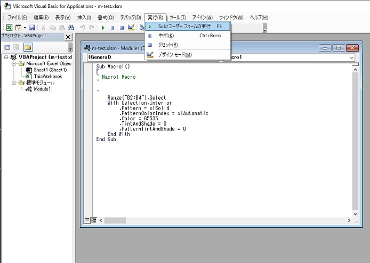This screenshot has width=370, height=263.
Task: Click the Design Mode toolbar icon
Action: tap(131, 28)
